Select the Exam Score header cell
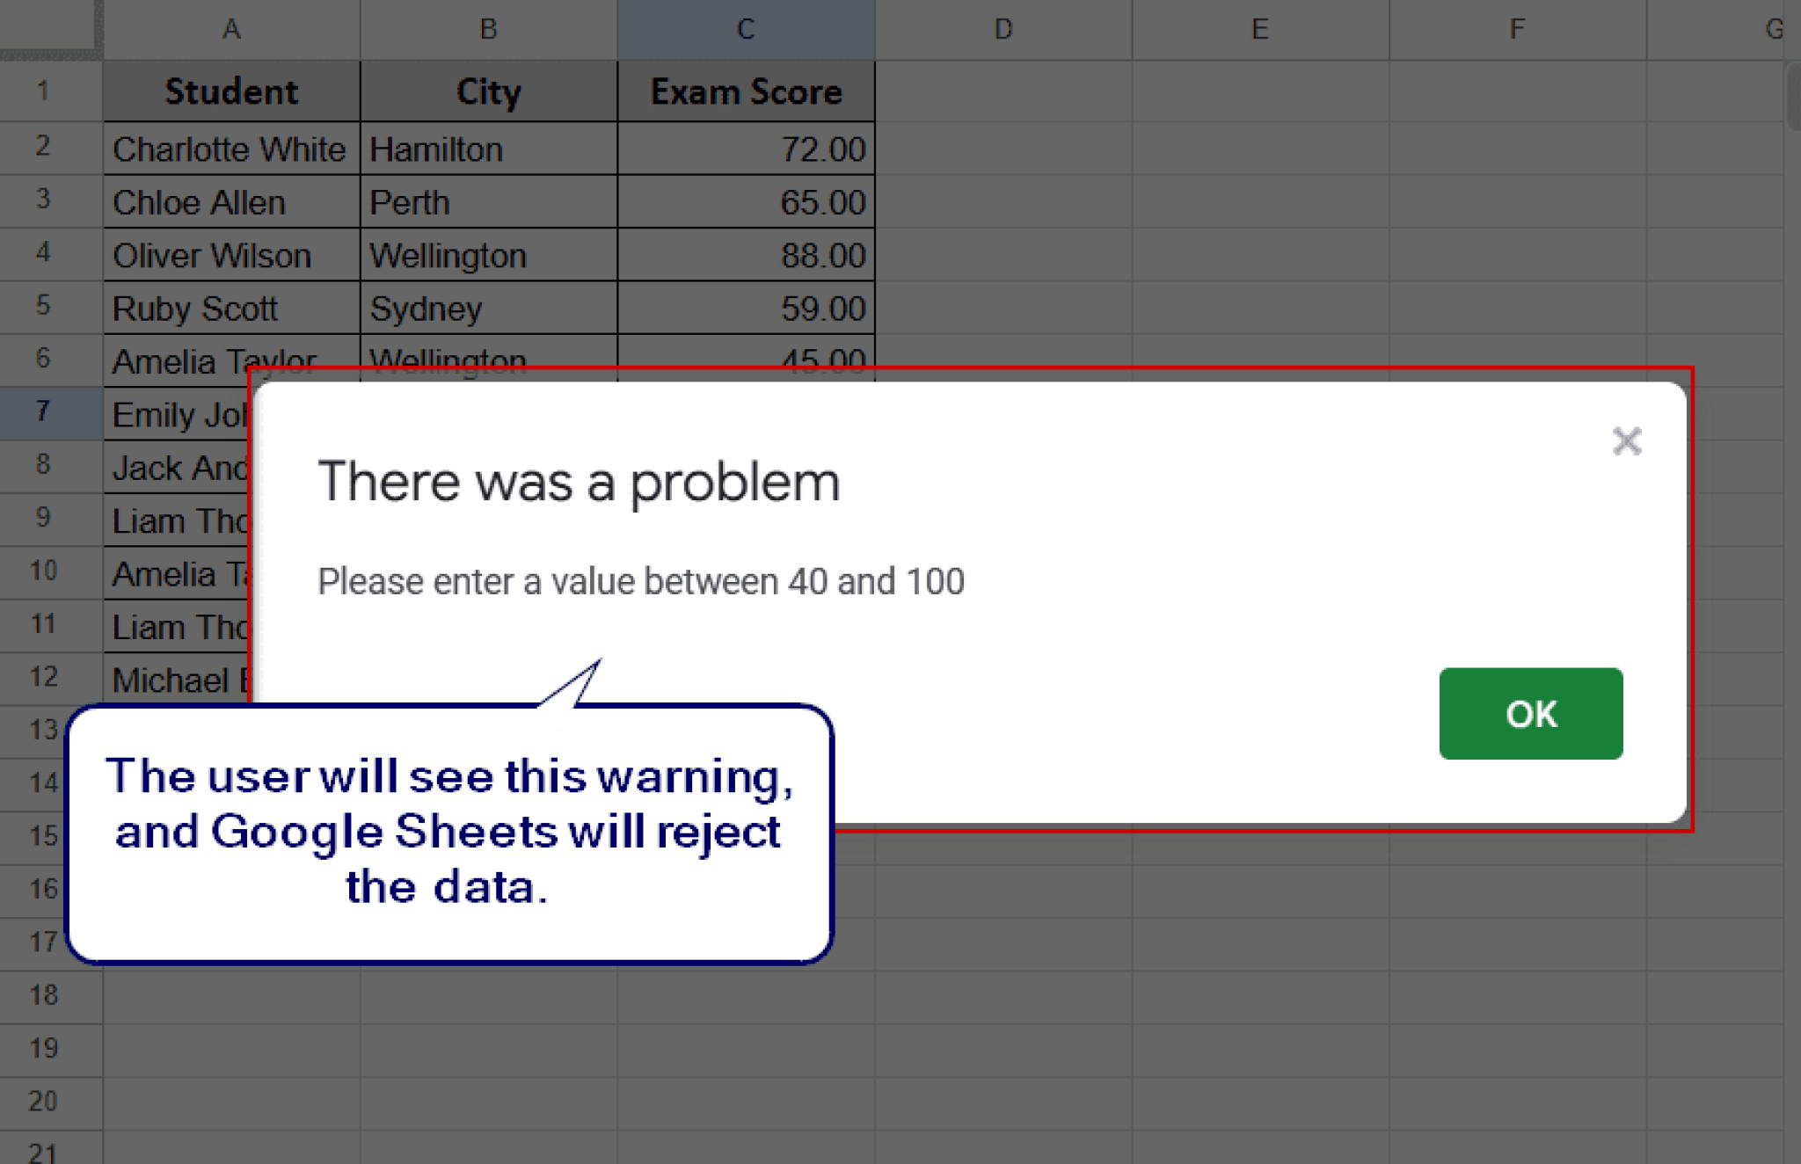 point(744,90)
